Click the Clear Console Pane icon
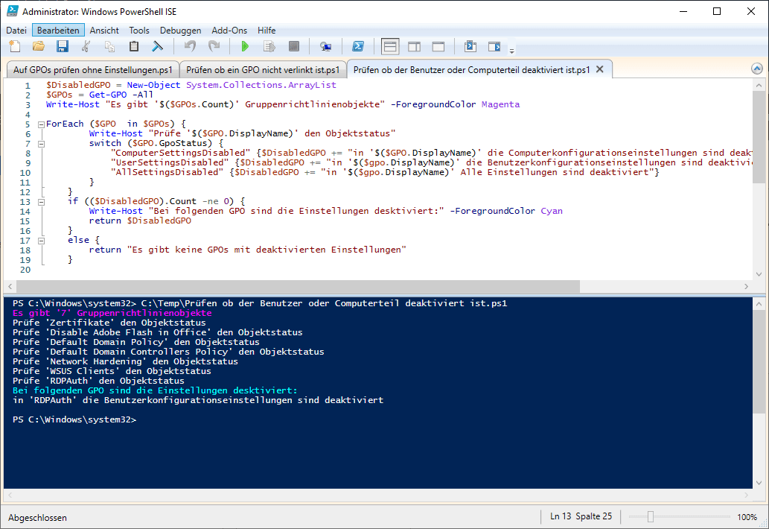 158,47
